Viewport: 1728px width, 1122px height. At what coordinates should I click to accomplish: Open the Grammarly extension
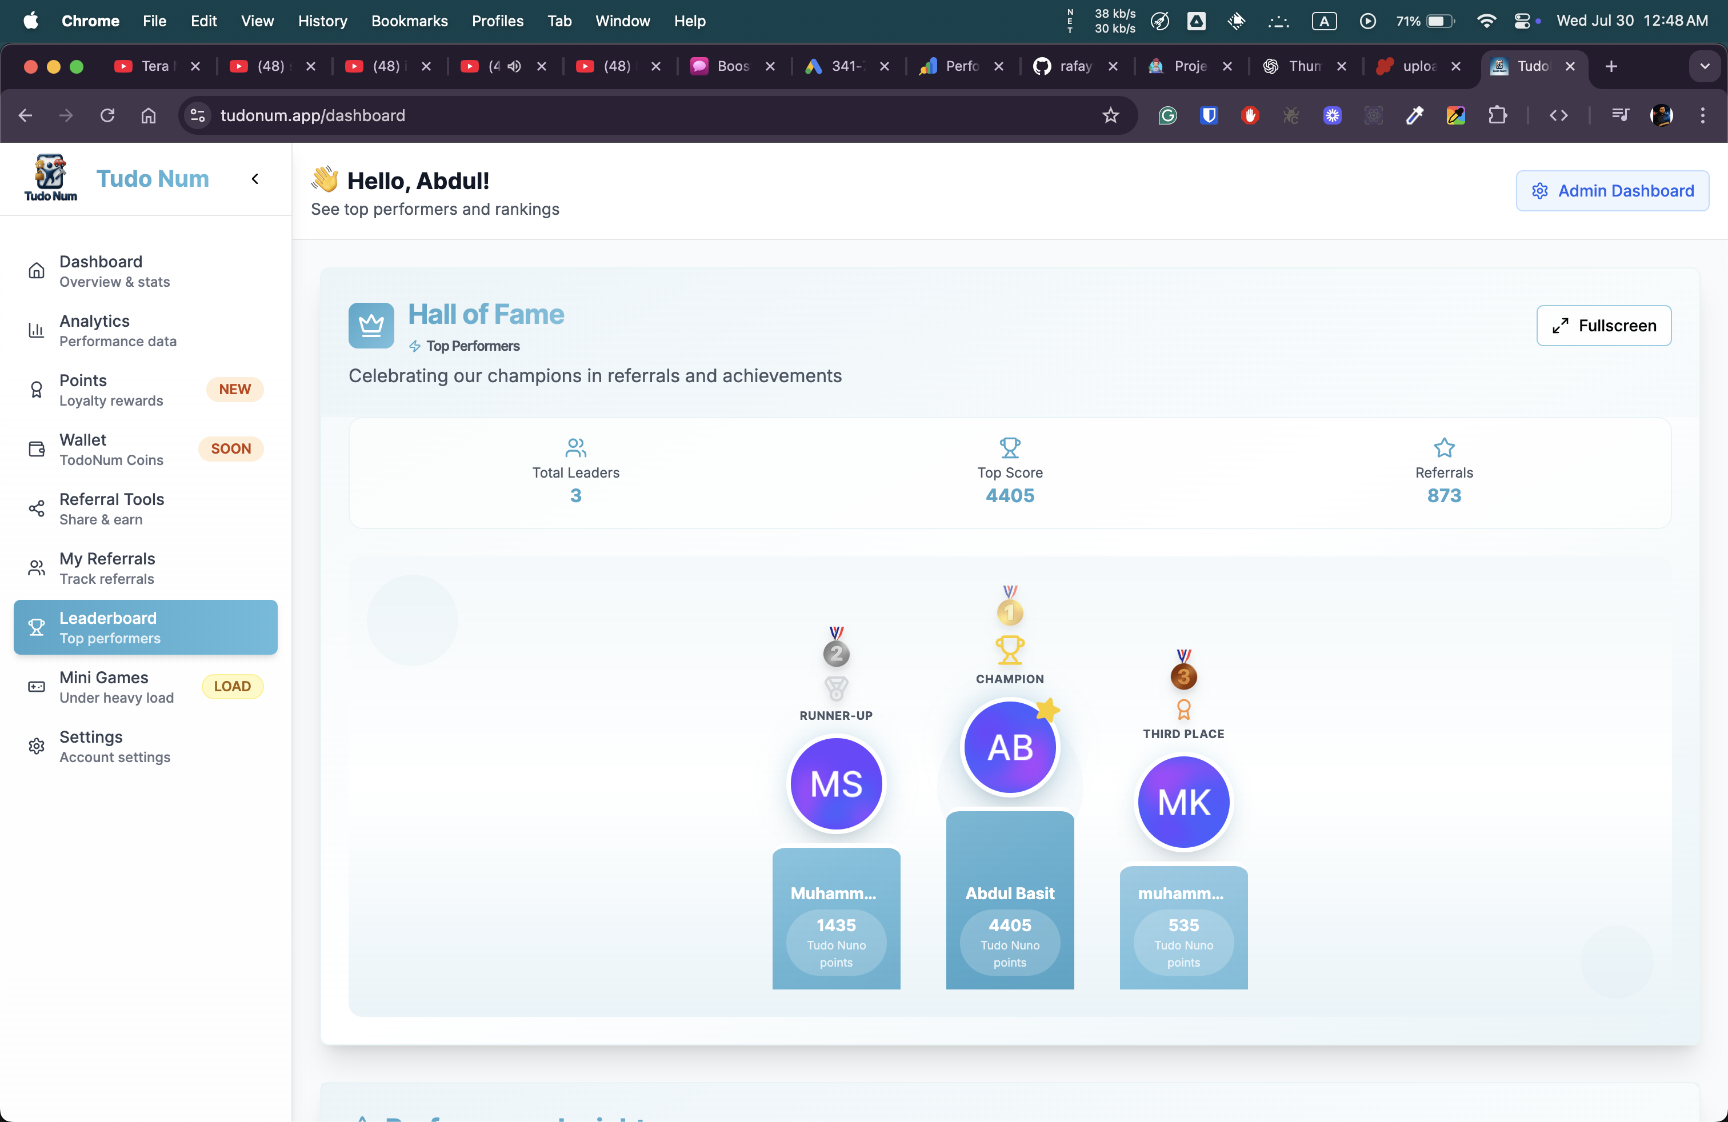tap(1167, 115)
